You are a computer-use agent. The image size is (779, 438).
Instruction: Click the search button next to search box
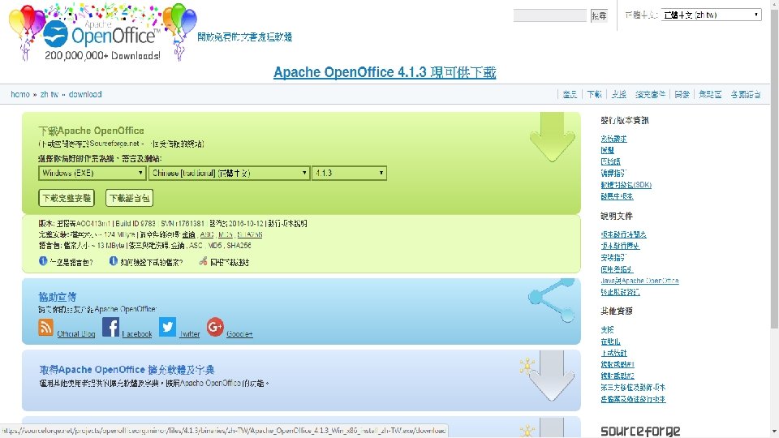tap(599, 16)
